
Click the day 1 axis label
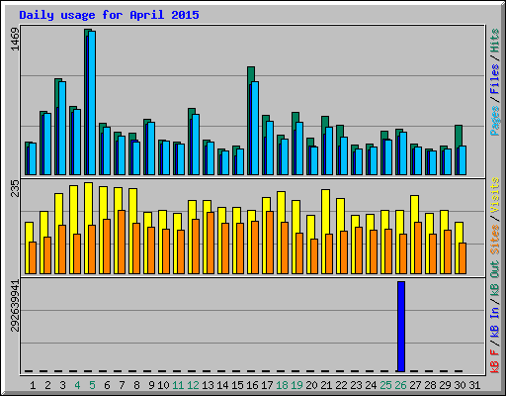(x=33, y=385)
